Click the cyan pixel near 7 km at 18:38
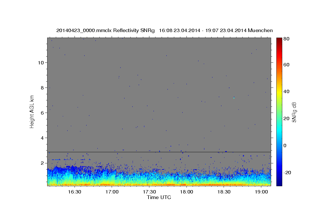 pyautogui.click(x=234, y=98)
